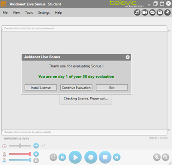Image resolution: width=172 pixels, height=165 pixels.
Task: Click the red teacher volume slider
Action: click(20, 154)
